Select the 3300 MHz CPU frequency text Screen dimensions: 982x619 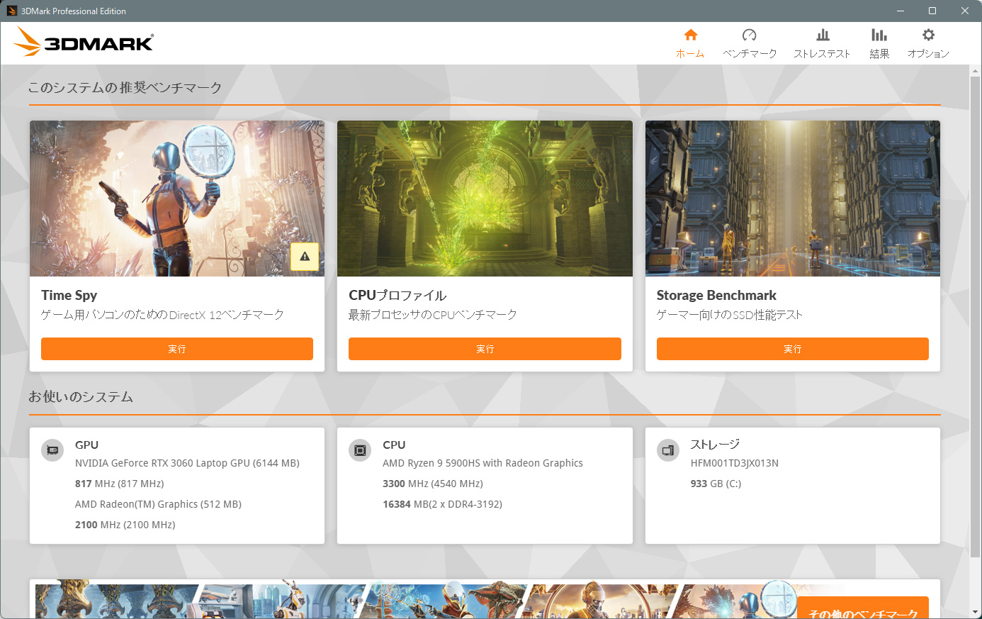[x=433, y=484]
